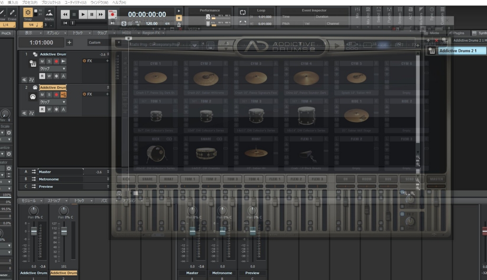Add a track with plus button

[69, 43]
